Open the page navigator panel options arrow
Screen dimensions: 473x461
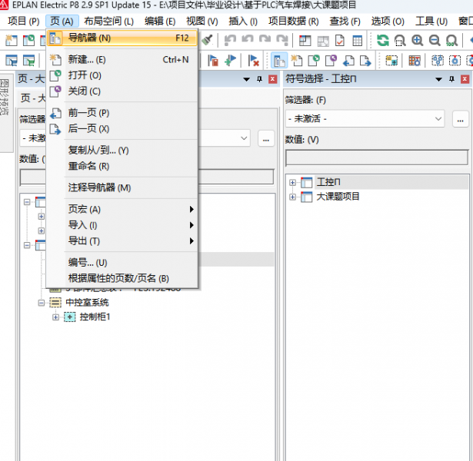tap(246, 80)
